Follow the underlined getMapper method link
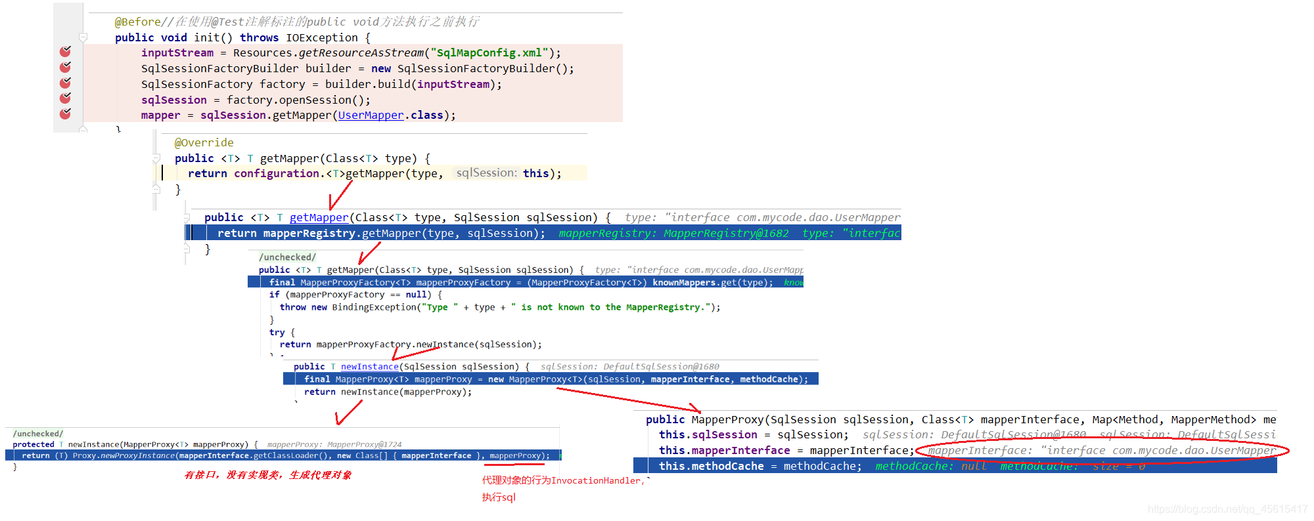This screenshot has height=521, width=1314. pos(319,217)
